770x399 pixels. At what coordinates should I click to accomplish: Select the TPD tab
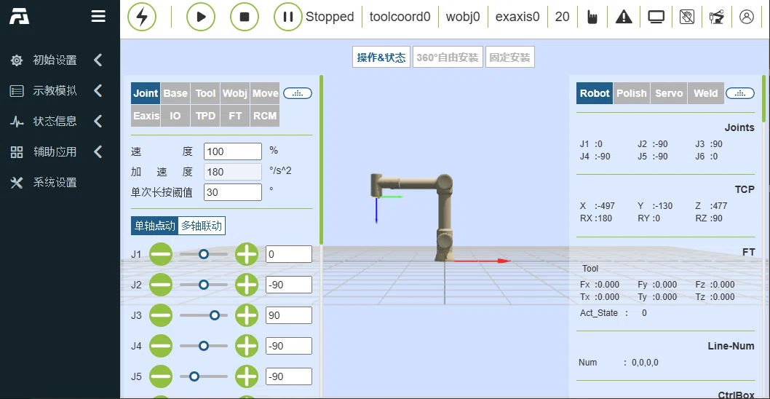click(205, 116)
